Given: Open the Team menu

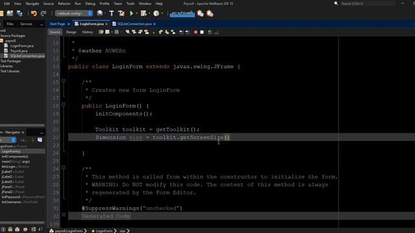Looking at the screenshot, I should (118, 4).
